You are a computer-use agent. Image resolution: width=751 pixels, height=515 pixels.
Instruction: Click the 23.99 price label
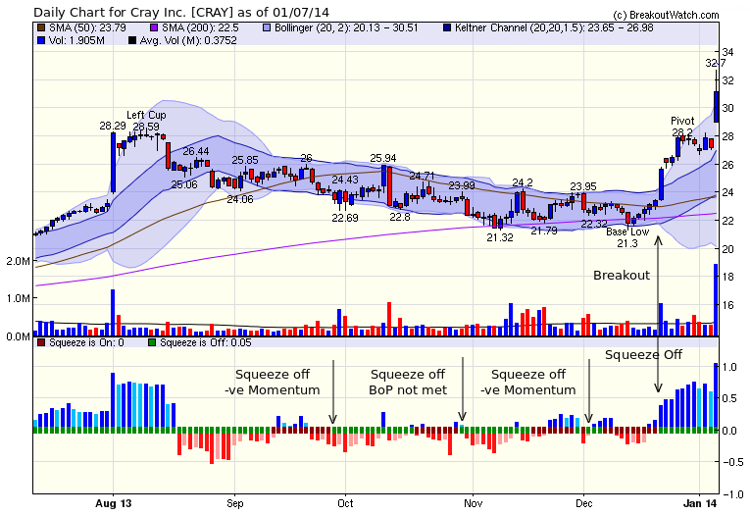pyautogui.click(x=462, y=185)
